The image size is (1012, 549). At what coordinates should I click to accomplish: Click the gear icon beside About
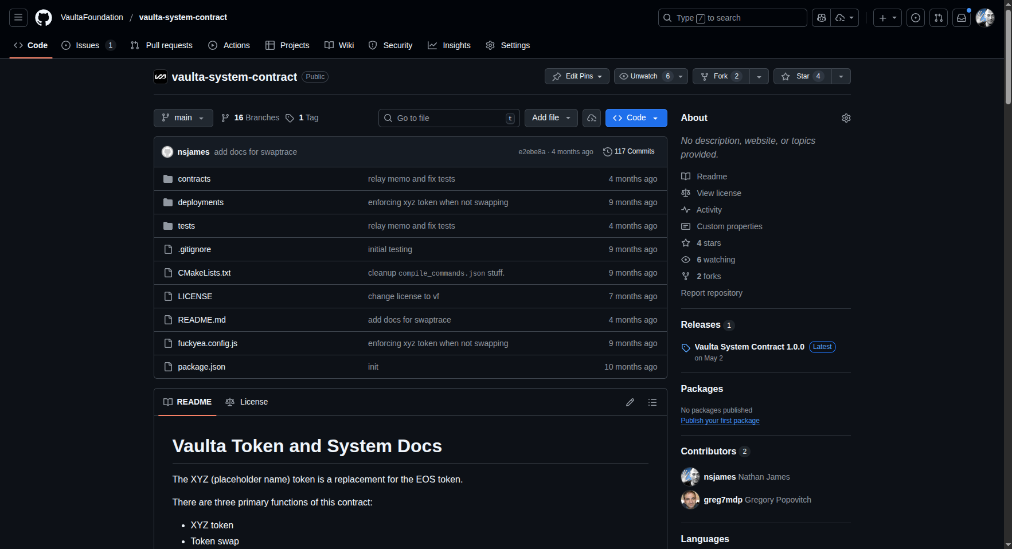click(846, 117)
